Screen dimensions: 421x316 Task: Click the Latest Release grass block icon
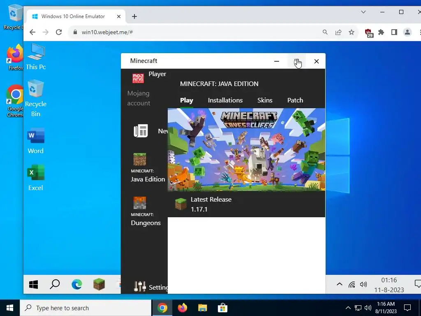coord(181,204)
